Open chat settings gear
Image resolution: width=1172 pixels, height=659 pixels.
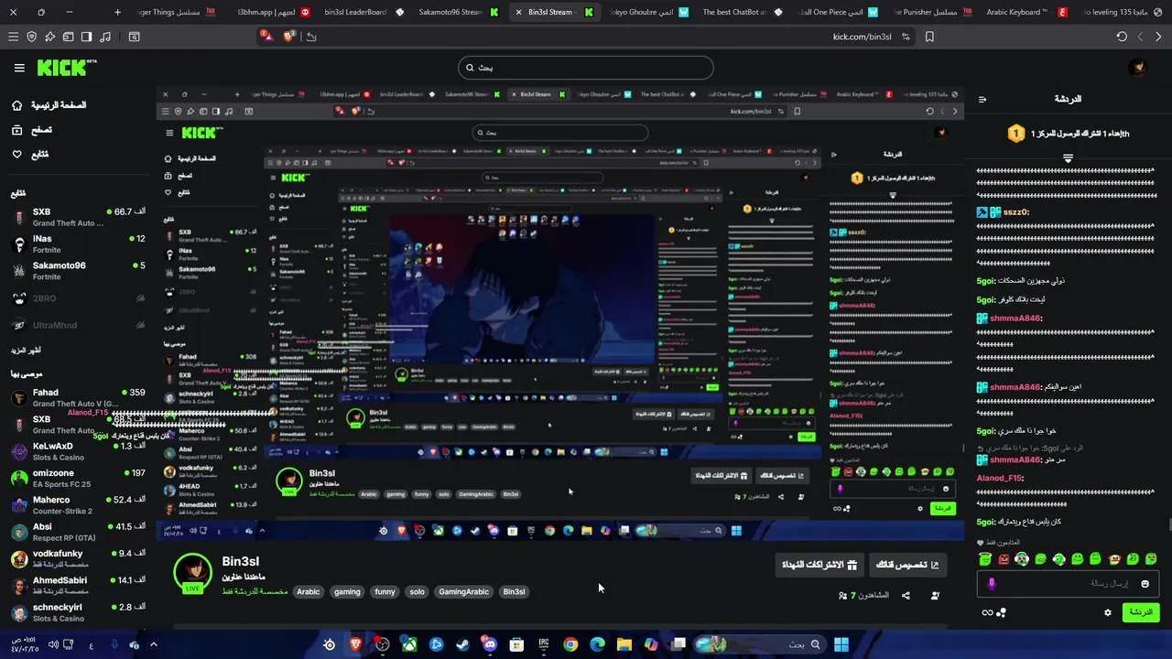1108,612
